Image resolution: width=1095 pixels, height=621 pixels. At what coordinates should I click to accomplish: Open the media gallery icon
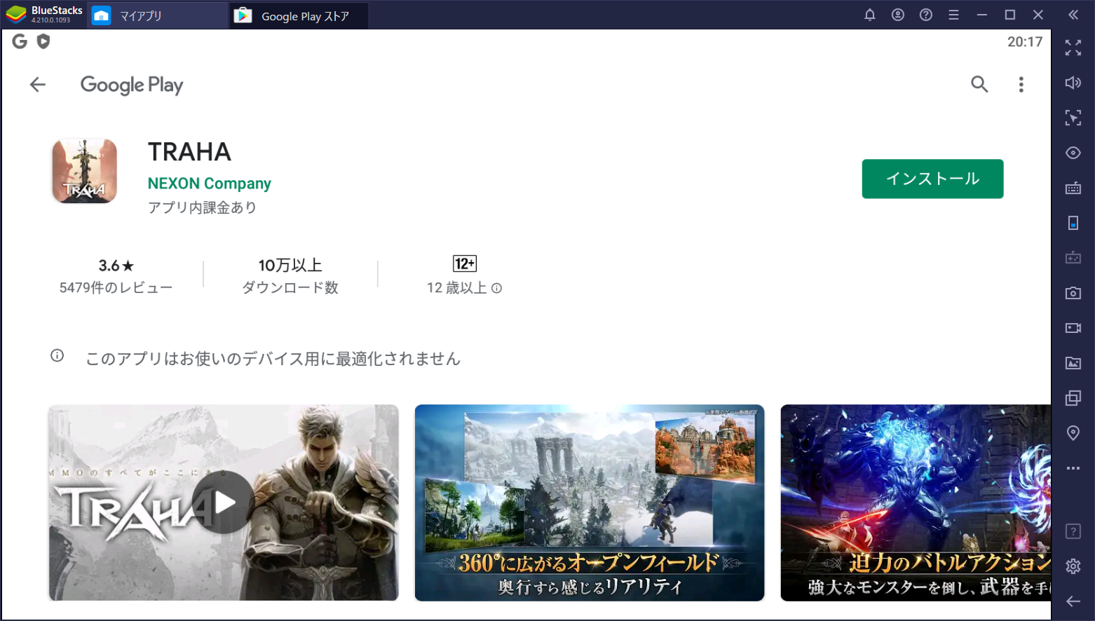tap(1073, 363)
